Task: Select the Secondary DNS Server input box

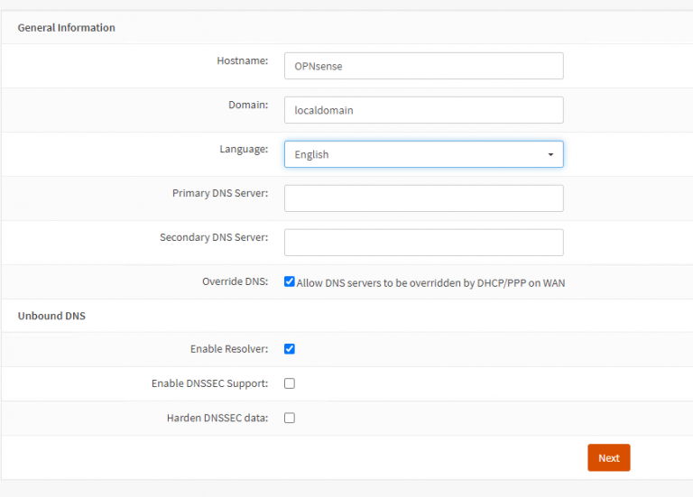Action: pos(423,243)
